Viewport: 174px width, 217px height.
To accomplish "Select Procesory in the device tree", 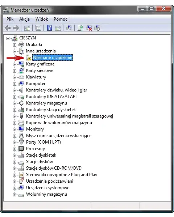I will point(36,149).
